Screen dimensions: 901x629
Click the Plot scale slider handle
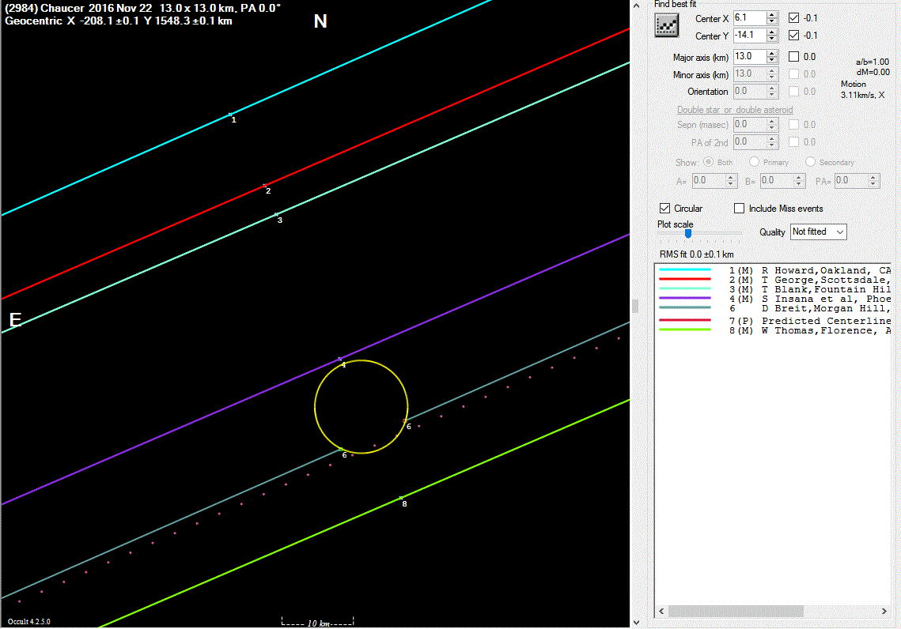688,234
